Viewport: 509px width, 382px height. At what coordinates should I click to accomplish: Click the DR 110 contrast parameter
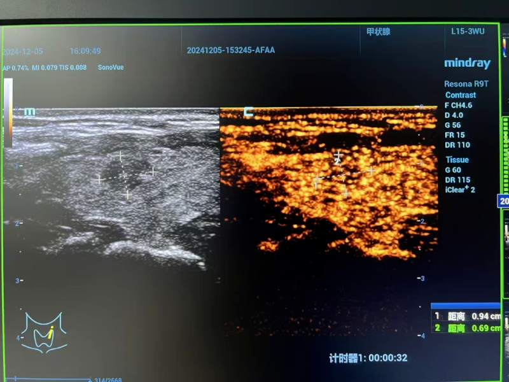[457, 145]
